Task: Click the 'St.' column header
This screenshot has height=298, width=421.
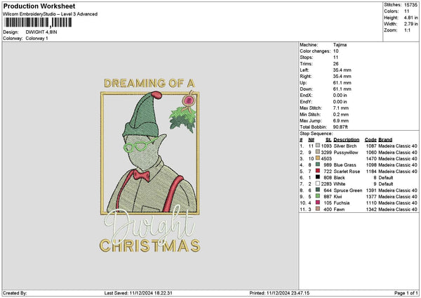Action: click(x=328, y=140)
